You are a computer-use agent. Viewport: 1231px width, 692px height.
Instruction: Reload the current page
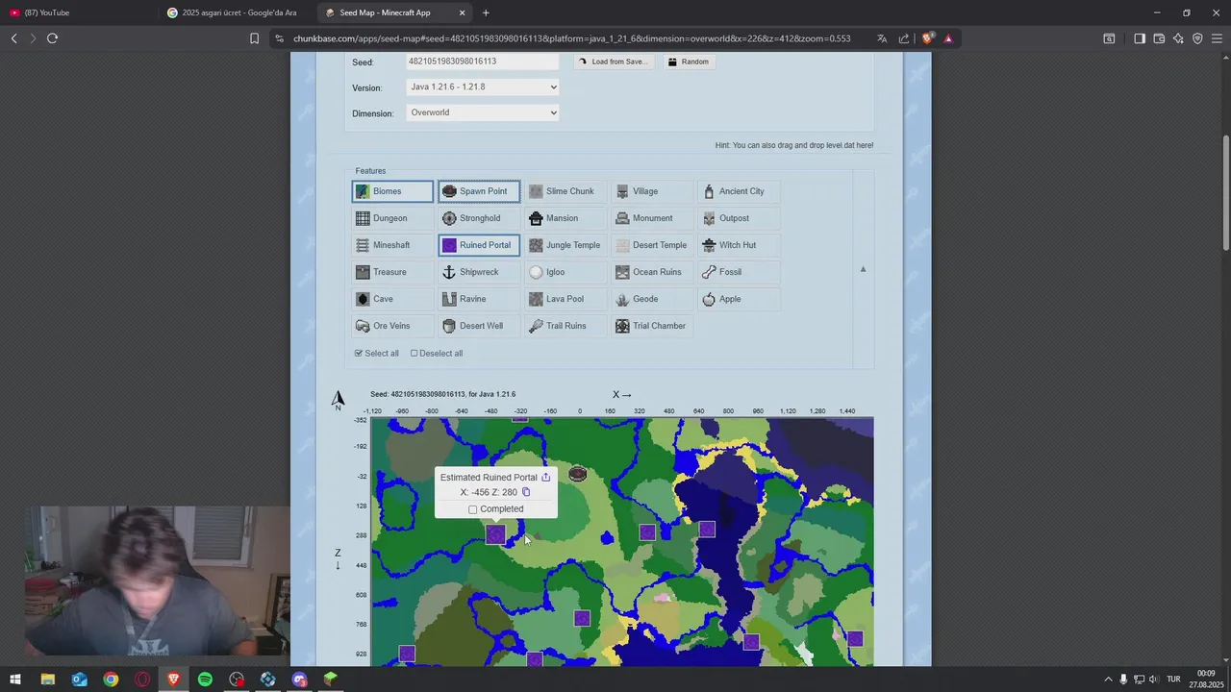point(52,38)
